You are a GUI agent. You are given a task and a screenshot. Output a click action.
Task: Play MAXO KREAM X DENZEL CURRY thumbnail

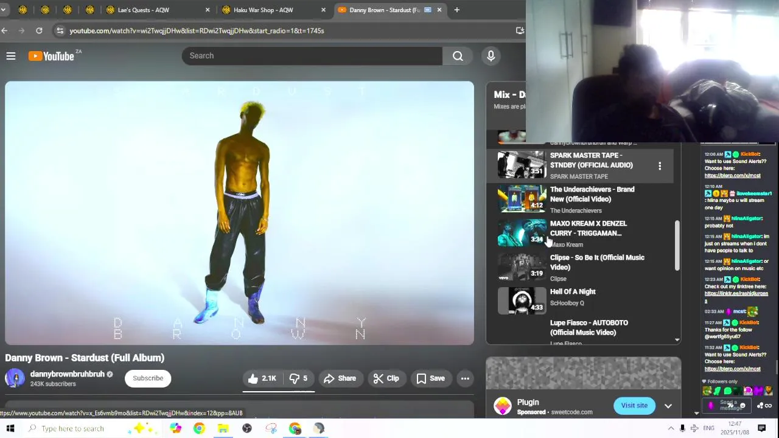[522, 233]
